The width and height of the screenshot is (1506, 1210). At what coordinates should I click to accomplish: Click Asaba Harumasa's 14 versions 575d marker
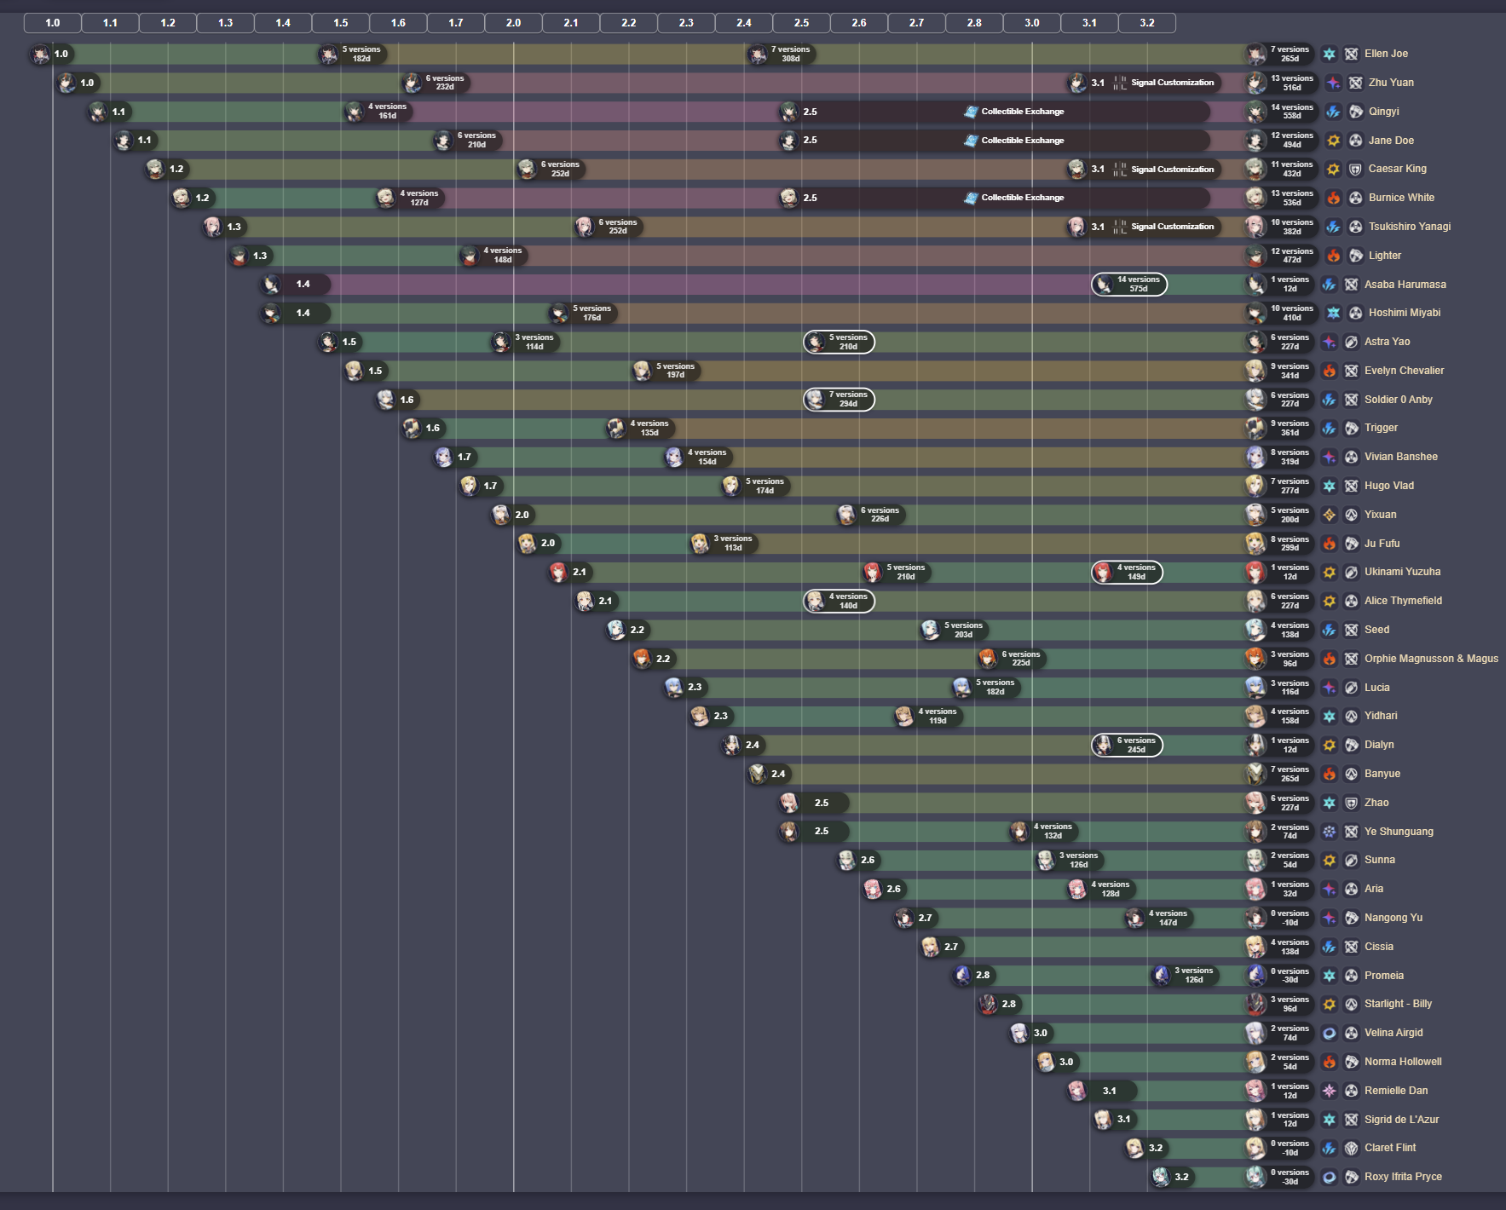pos(1129,285)
